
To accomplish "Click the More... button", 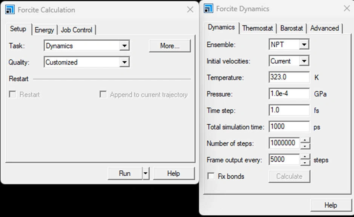I will coord(170,46).
